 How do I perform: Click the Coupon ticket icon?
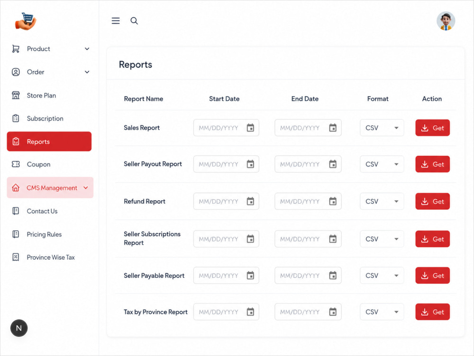pos(16,164)
